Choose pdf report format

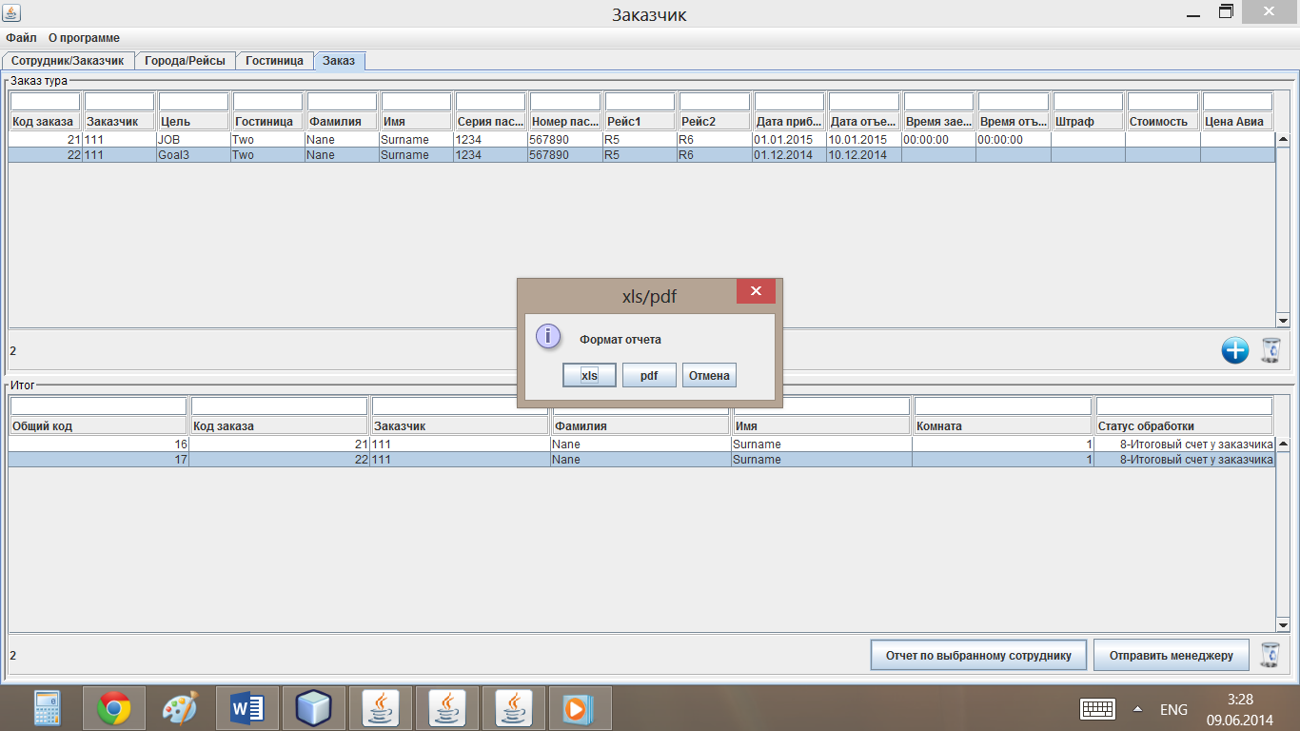tap(649, 375)
